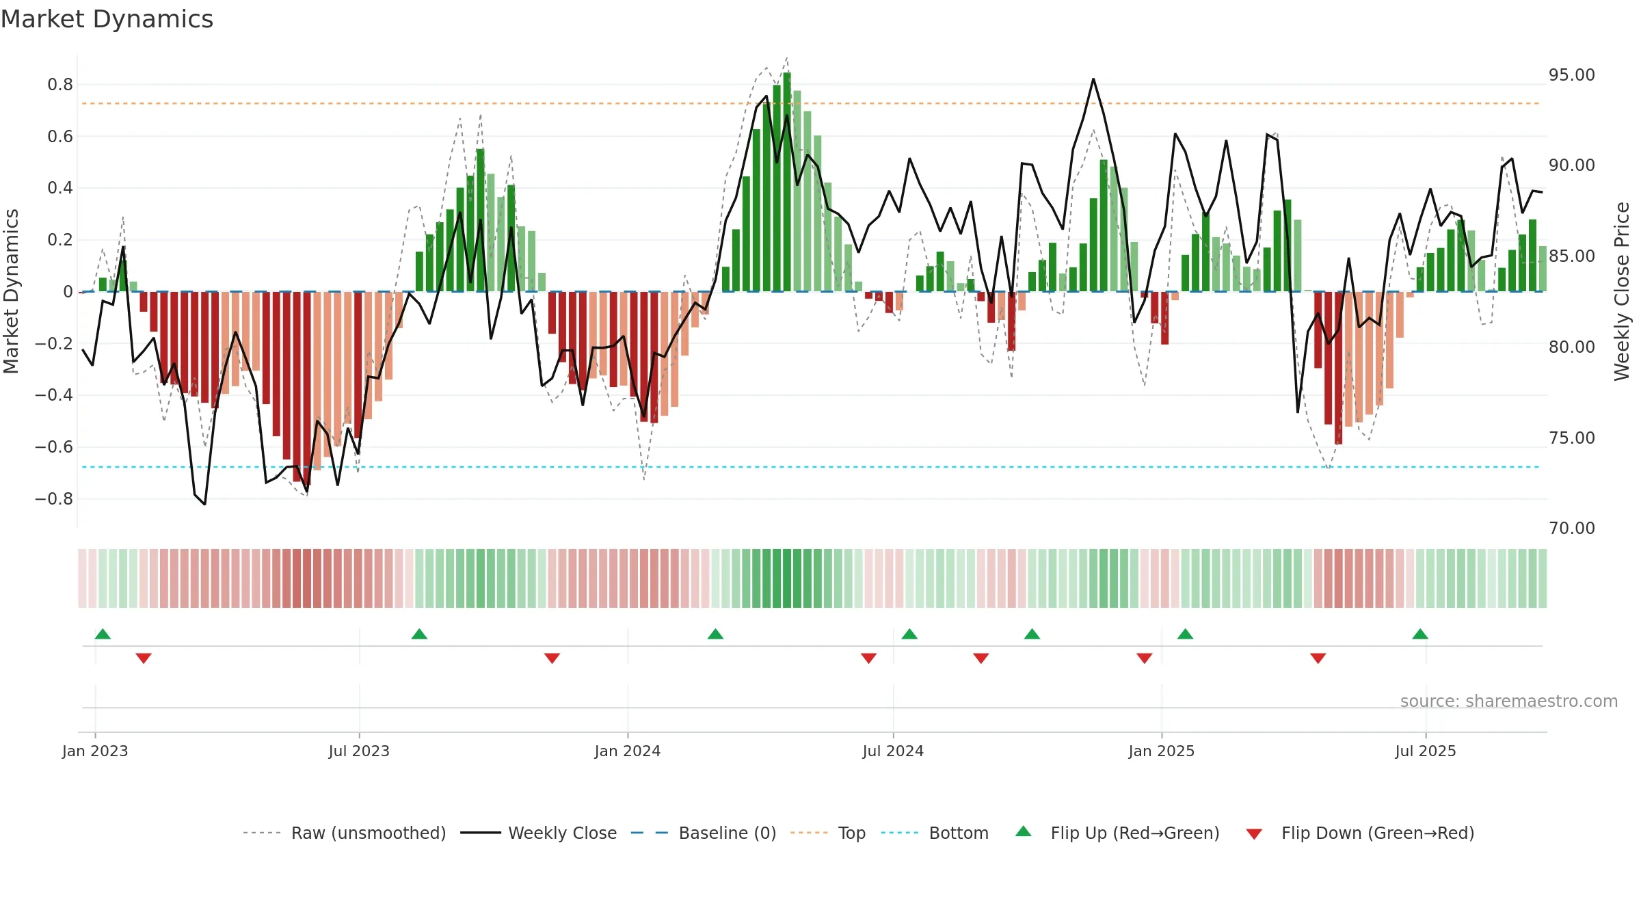Click the tallest green bar at the April 2024 peak
The image size is (1641, 923).
[787, 182]
